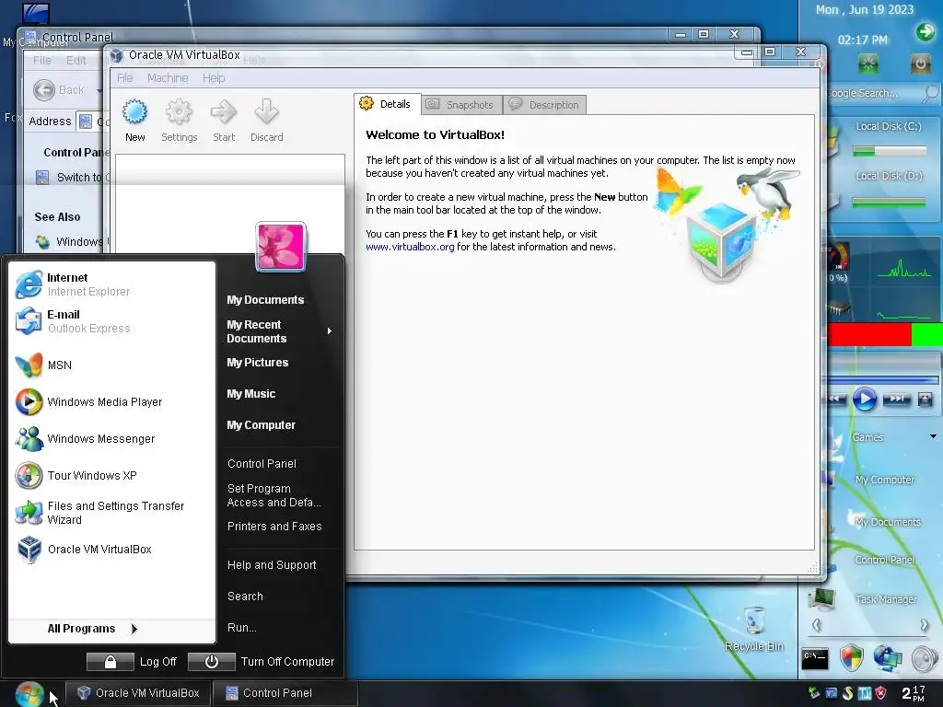Switch to the Description tab
Image resolution: width=943 pixels, height=707 pixels.
(x=545, y=105)
